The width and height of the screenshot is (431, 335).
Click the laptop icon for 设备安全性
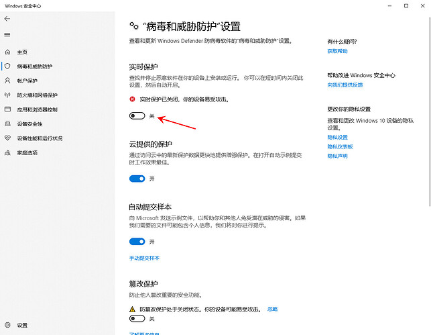[x=7, y=124]
